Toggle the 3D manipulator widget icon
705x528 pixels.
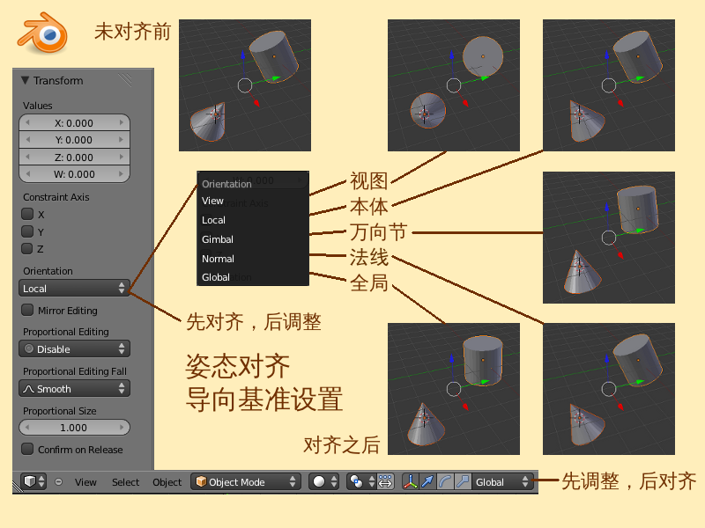coord(410,481)
